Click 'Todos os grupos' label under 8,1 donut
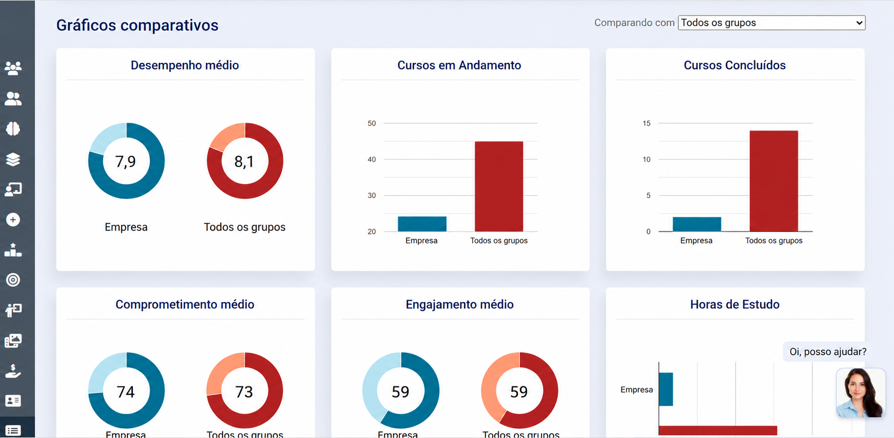This screenshot has height=438, width=894. pos(245,227)
